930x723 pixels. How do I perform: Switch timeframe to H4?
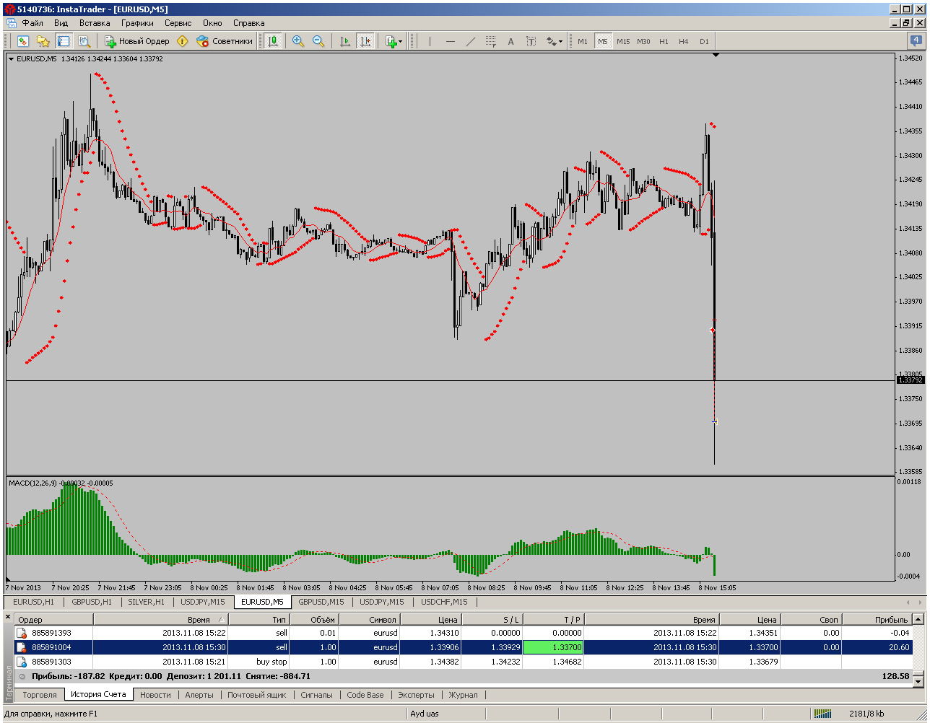pos(684,41)
